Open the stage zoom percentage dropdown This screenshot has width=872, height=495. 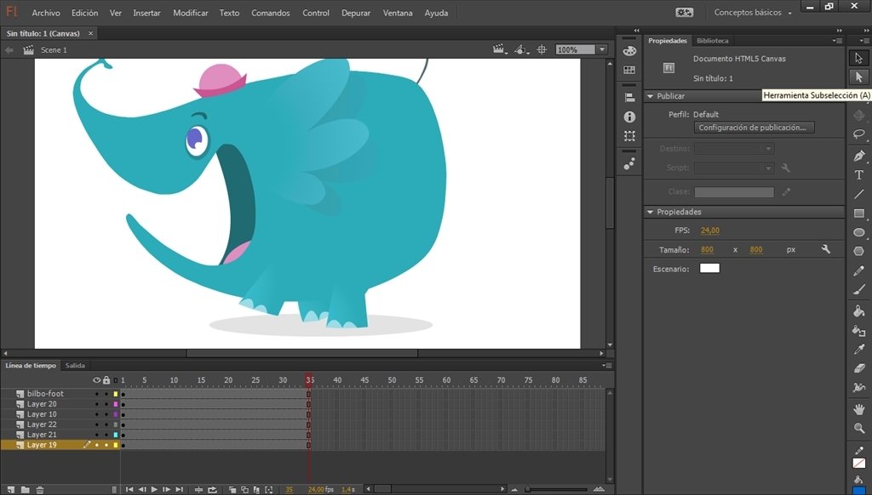pos(602,49)
